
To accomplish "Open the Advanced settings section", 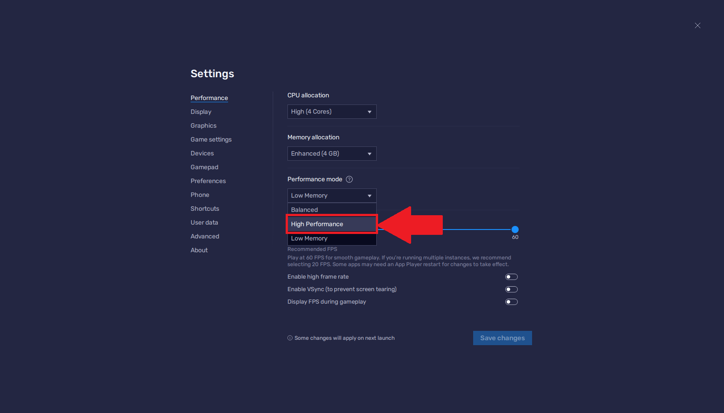I will pos(205,236).
